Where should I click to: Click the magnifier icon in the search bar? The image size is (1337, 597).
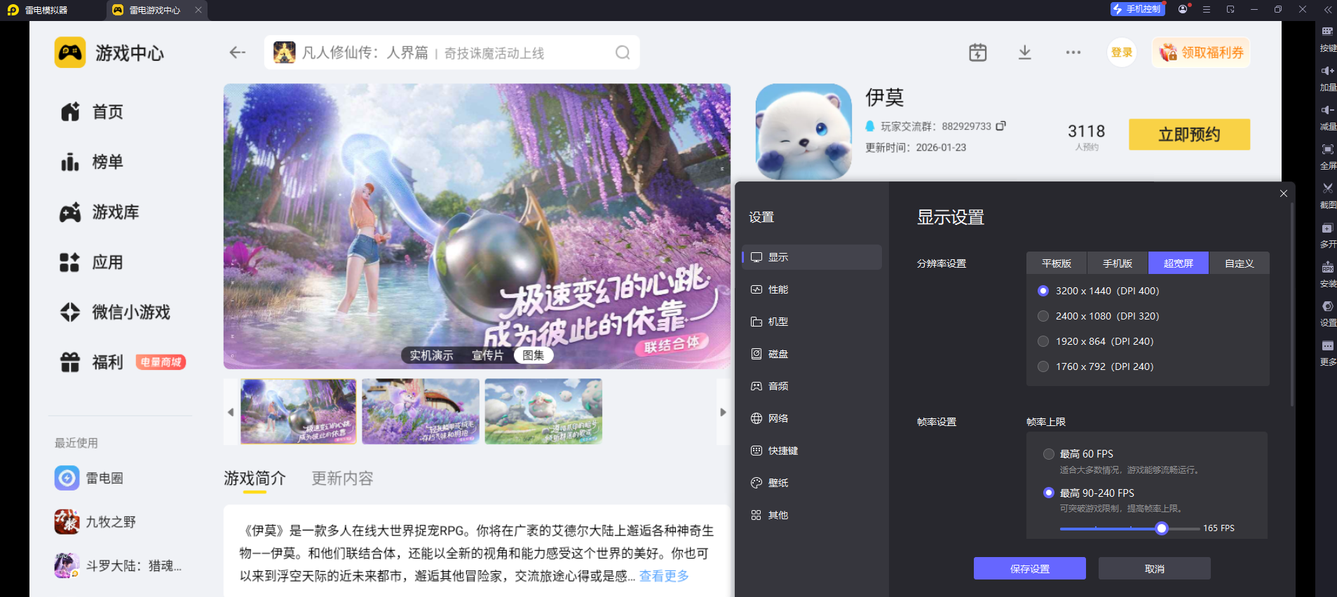tap(623, 53)
